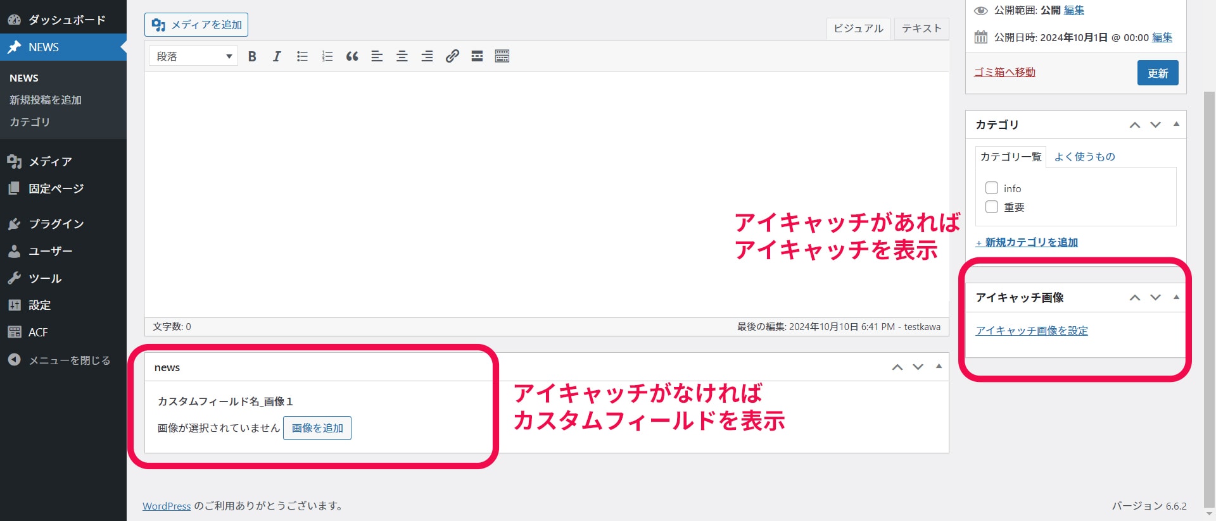Open 固定ページ in the sidebar
Image resolution: width=1216 pixels, height=521 pixels.
63,188
